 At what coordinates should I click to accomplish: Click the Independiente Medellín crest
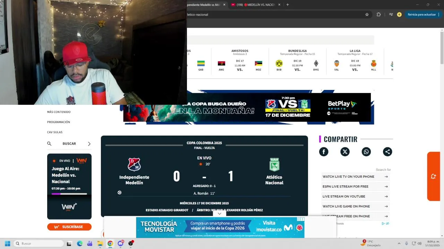(x=134, y=165)
